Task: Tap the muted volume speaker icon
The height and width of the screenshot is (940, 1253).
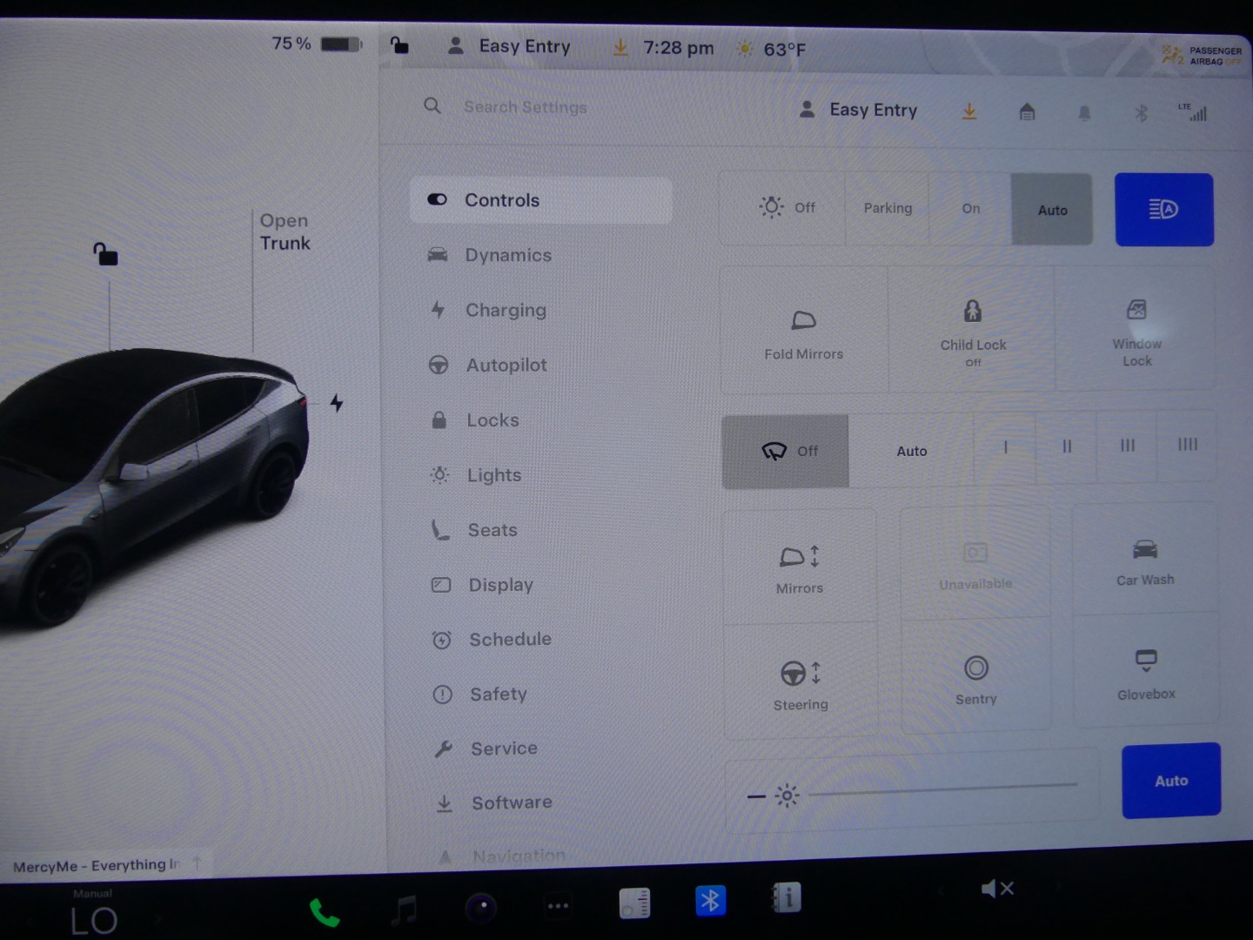Action: point(996,889)
